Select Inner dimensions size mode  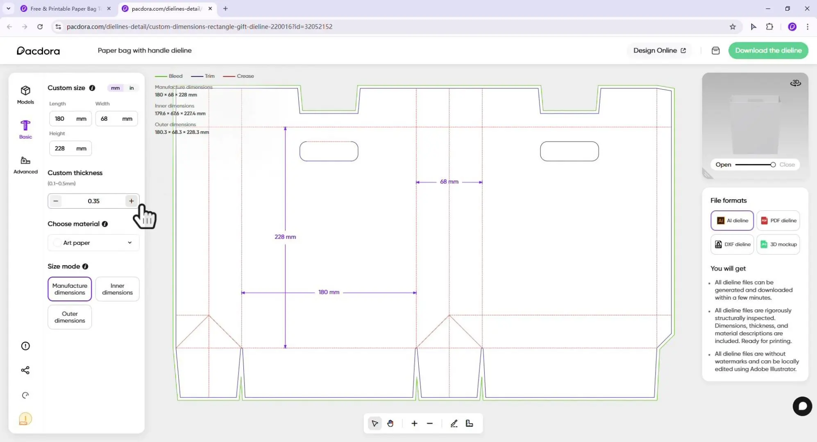[117, 289]
